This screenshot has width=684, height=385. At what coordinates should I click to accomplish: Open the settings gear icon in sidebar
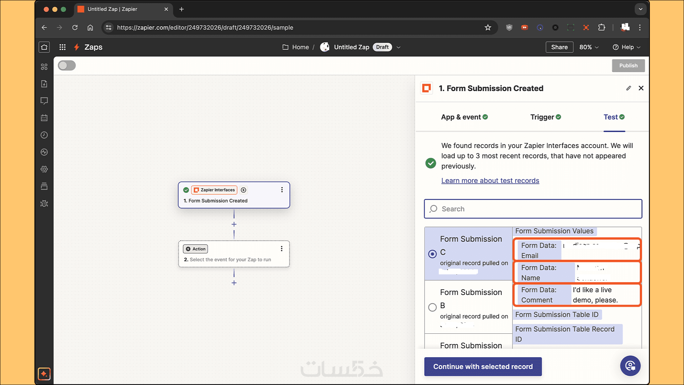pyautogui.click(x=44, y=169)
